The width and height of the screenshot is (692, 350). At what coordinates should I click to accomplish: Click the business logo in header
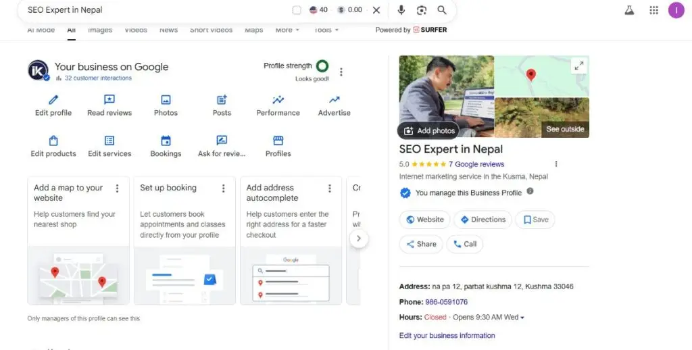[39, 70]
